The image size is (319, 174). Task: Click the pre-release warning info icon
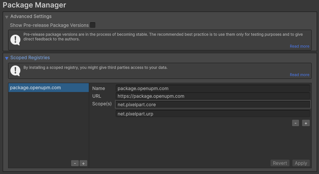point(15,40)
